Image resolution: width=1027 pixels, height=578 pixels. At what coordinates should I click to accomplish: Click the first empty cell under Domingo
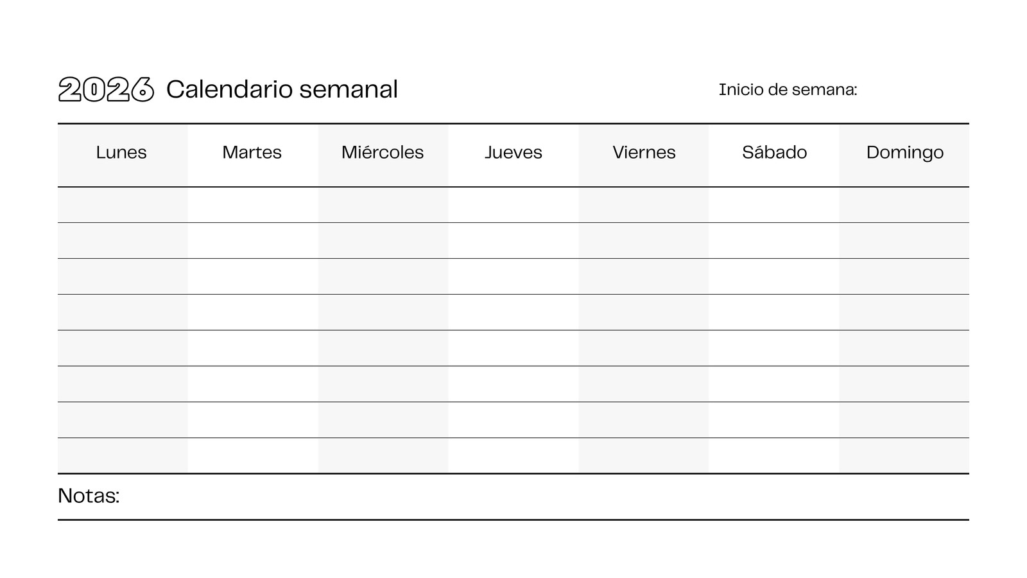coord(904,205)
